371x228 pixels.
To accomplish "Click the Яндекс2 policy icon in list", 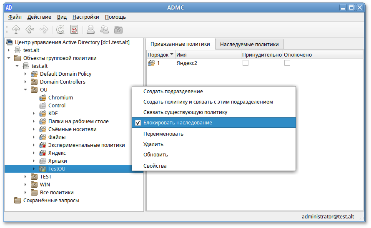I will [152, 63].
